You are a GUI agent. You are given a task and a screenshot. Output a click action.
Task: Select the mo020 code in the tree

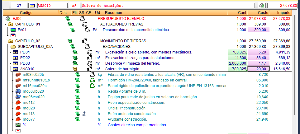29,108
